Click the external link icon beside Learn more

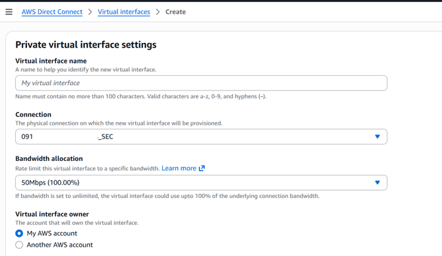click(x=202, y=168)
